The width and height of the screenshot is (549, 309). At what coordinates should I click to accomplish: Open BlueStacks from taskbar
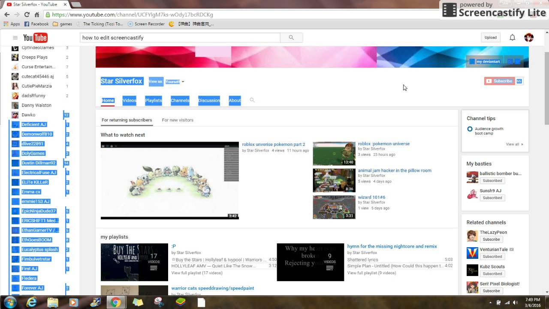180,302
